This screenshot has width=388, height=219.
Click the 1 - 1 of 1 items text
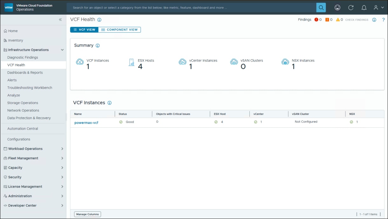click(x=368, y=215)
